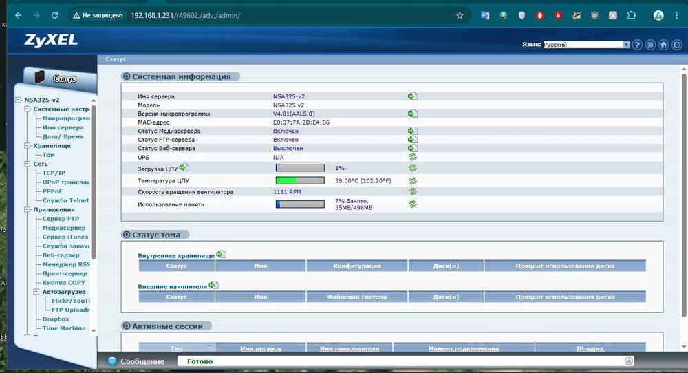
Task: Open the language dropdown showing Русский
Action: point(586,45)
